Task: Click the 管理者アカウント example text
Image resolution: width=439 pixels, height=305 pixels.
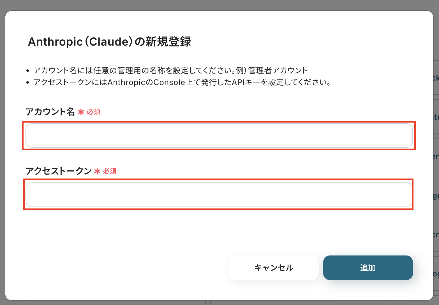Action: [x=278, y=70]
